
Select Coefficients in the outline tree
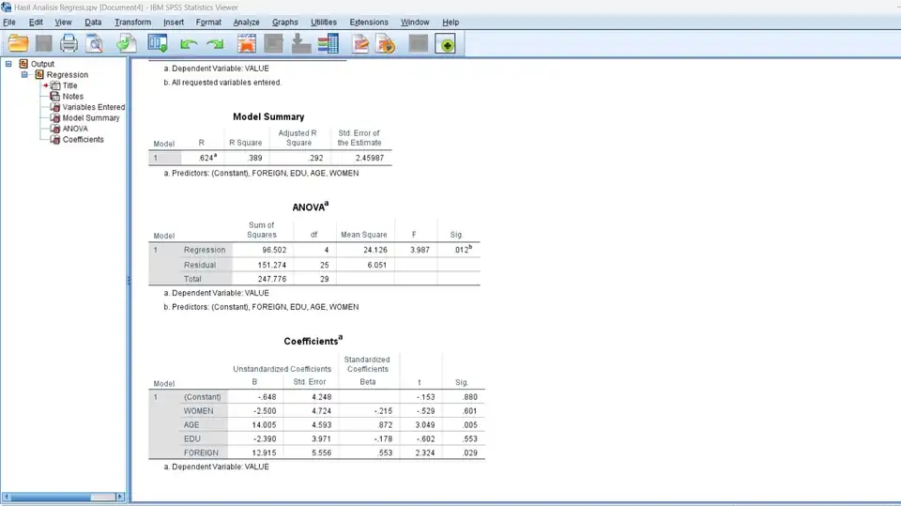pyautogui.click(x=84, y=140)
